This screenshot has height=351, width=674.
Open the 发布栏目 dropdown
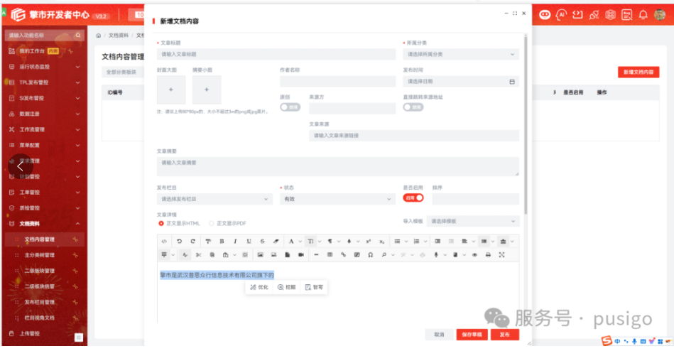coord(214,199)
